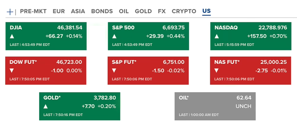This screenshot has width=297, height=125.
Task: View the CRYPTO tab
Action: point(184,11)
